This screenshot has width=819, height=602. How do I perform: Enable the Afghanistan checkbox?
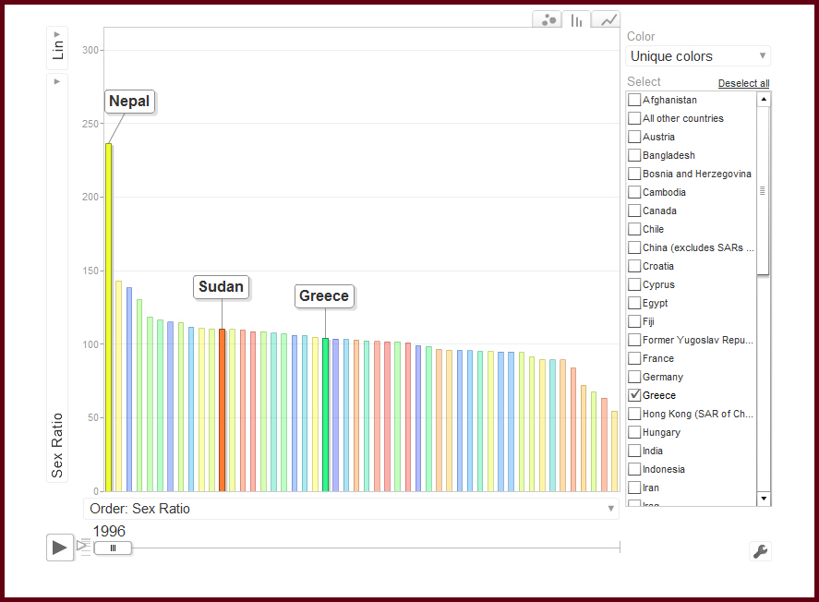click(x=633, y=100)
